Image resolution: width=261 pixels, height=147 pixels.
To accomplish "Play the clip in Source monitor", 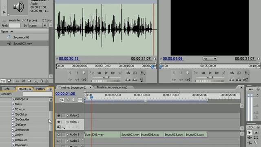I will [x=106, y=73].
